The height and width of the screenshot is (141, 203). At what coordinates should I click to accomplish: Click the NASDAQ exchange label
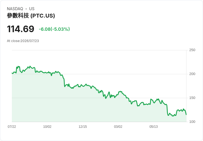15,9
